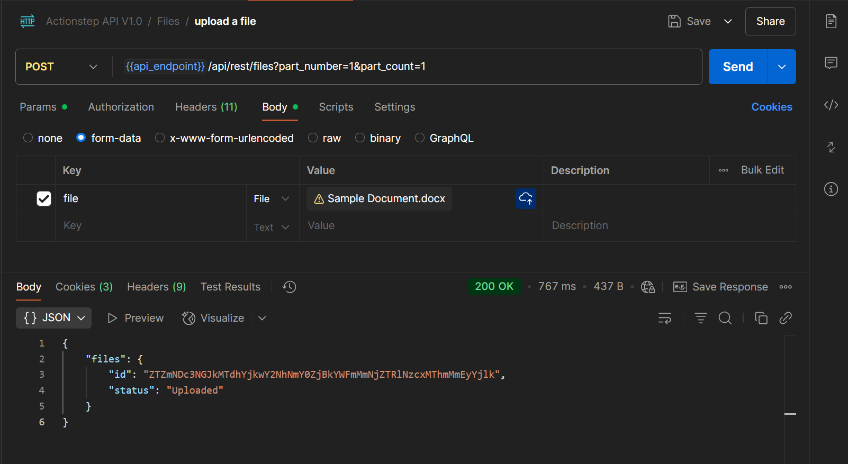Click the Save Response button
Image resolution: width=848 pixels, height=464 pixels.
[x=720, y=287]
